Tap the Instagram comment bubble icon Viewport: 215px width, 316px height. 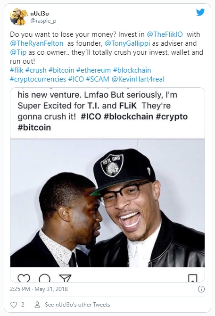click(x=44, y=278)
